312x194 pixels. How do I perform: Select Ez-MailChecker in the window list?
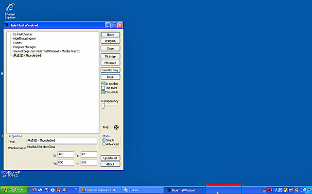pos(23,34)
